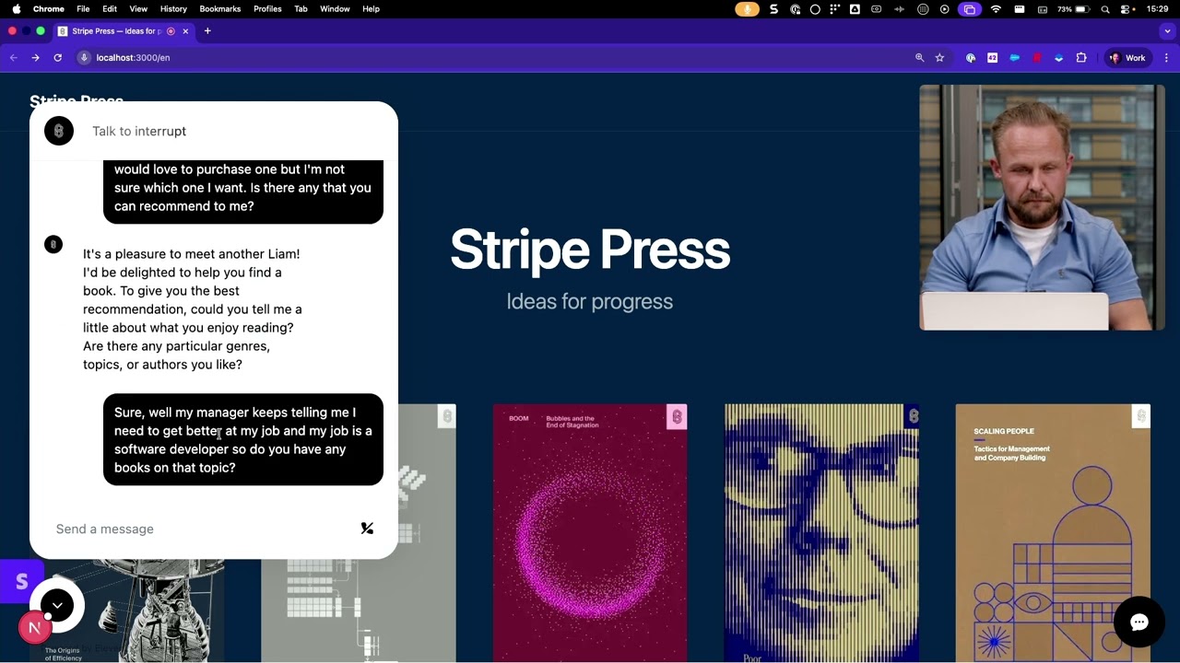Open the zoom magnifier in address bar
1180x663 pixels.
click(919, 57)
